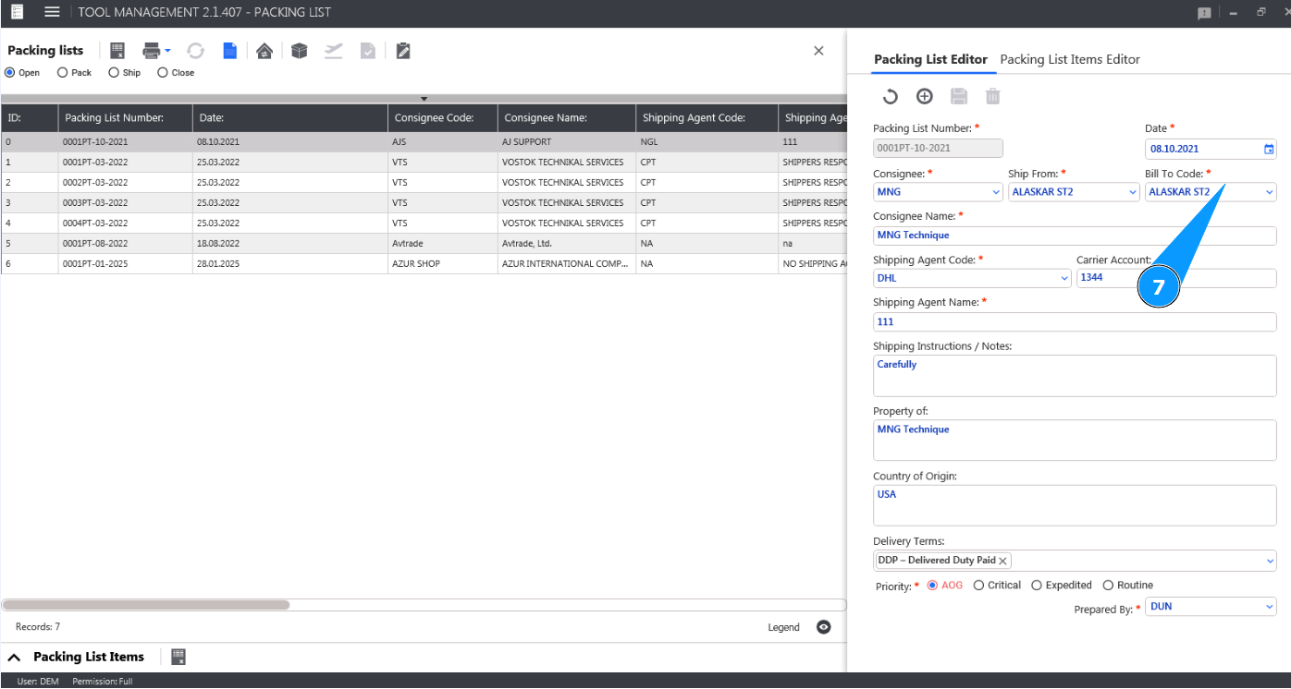Click the export to Excel grid icon
This screenshot has height=689, width=1291.
click(117, 51)
